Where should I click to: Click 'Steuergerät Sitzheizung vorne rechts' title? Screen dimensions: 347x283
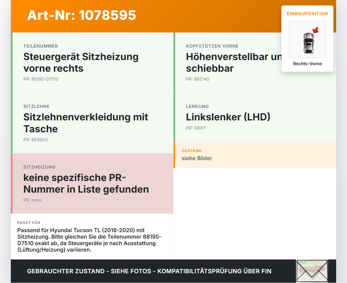[81, 62]
